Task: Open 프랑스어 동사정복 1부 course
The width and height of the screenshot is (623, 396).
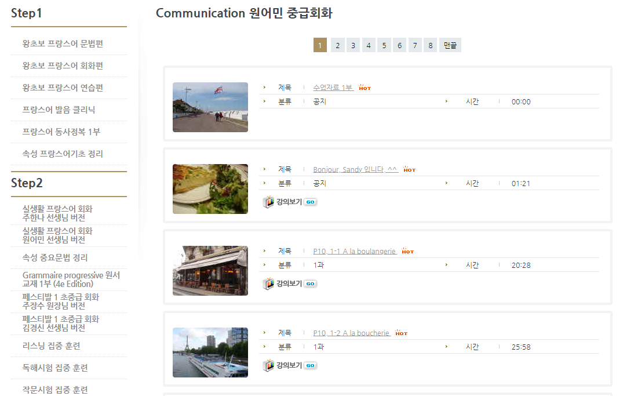Action: click(x=61, y=132)
